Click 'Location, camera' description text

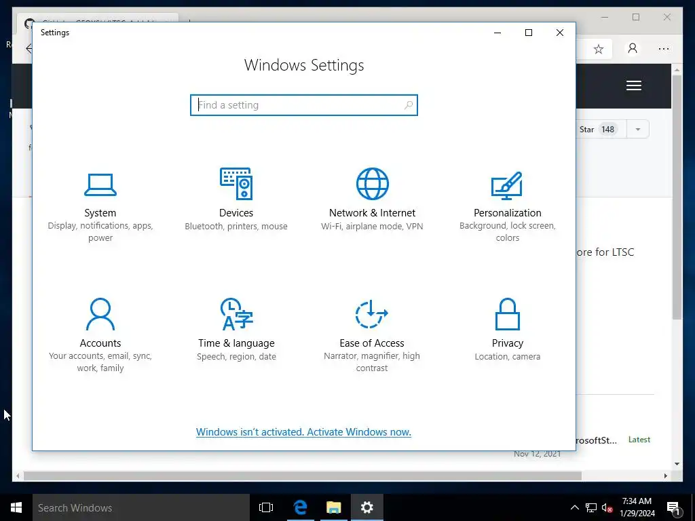click(x=508, y=356)
